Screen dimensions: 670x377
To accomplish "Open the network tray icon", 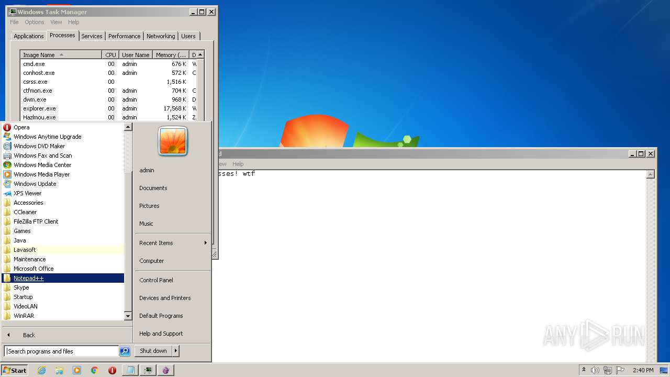I will coord(608,370).
